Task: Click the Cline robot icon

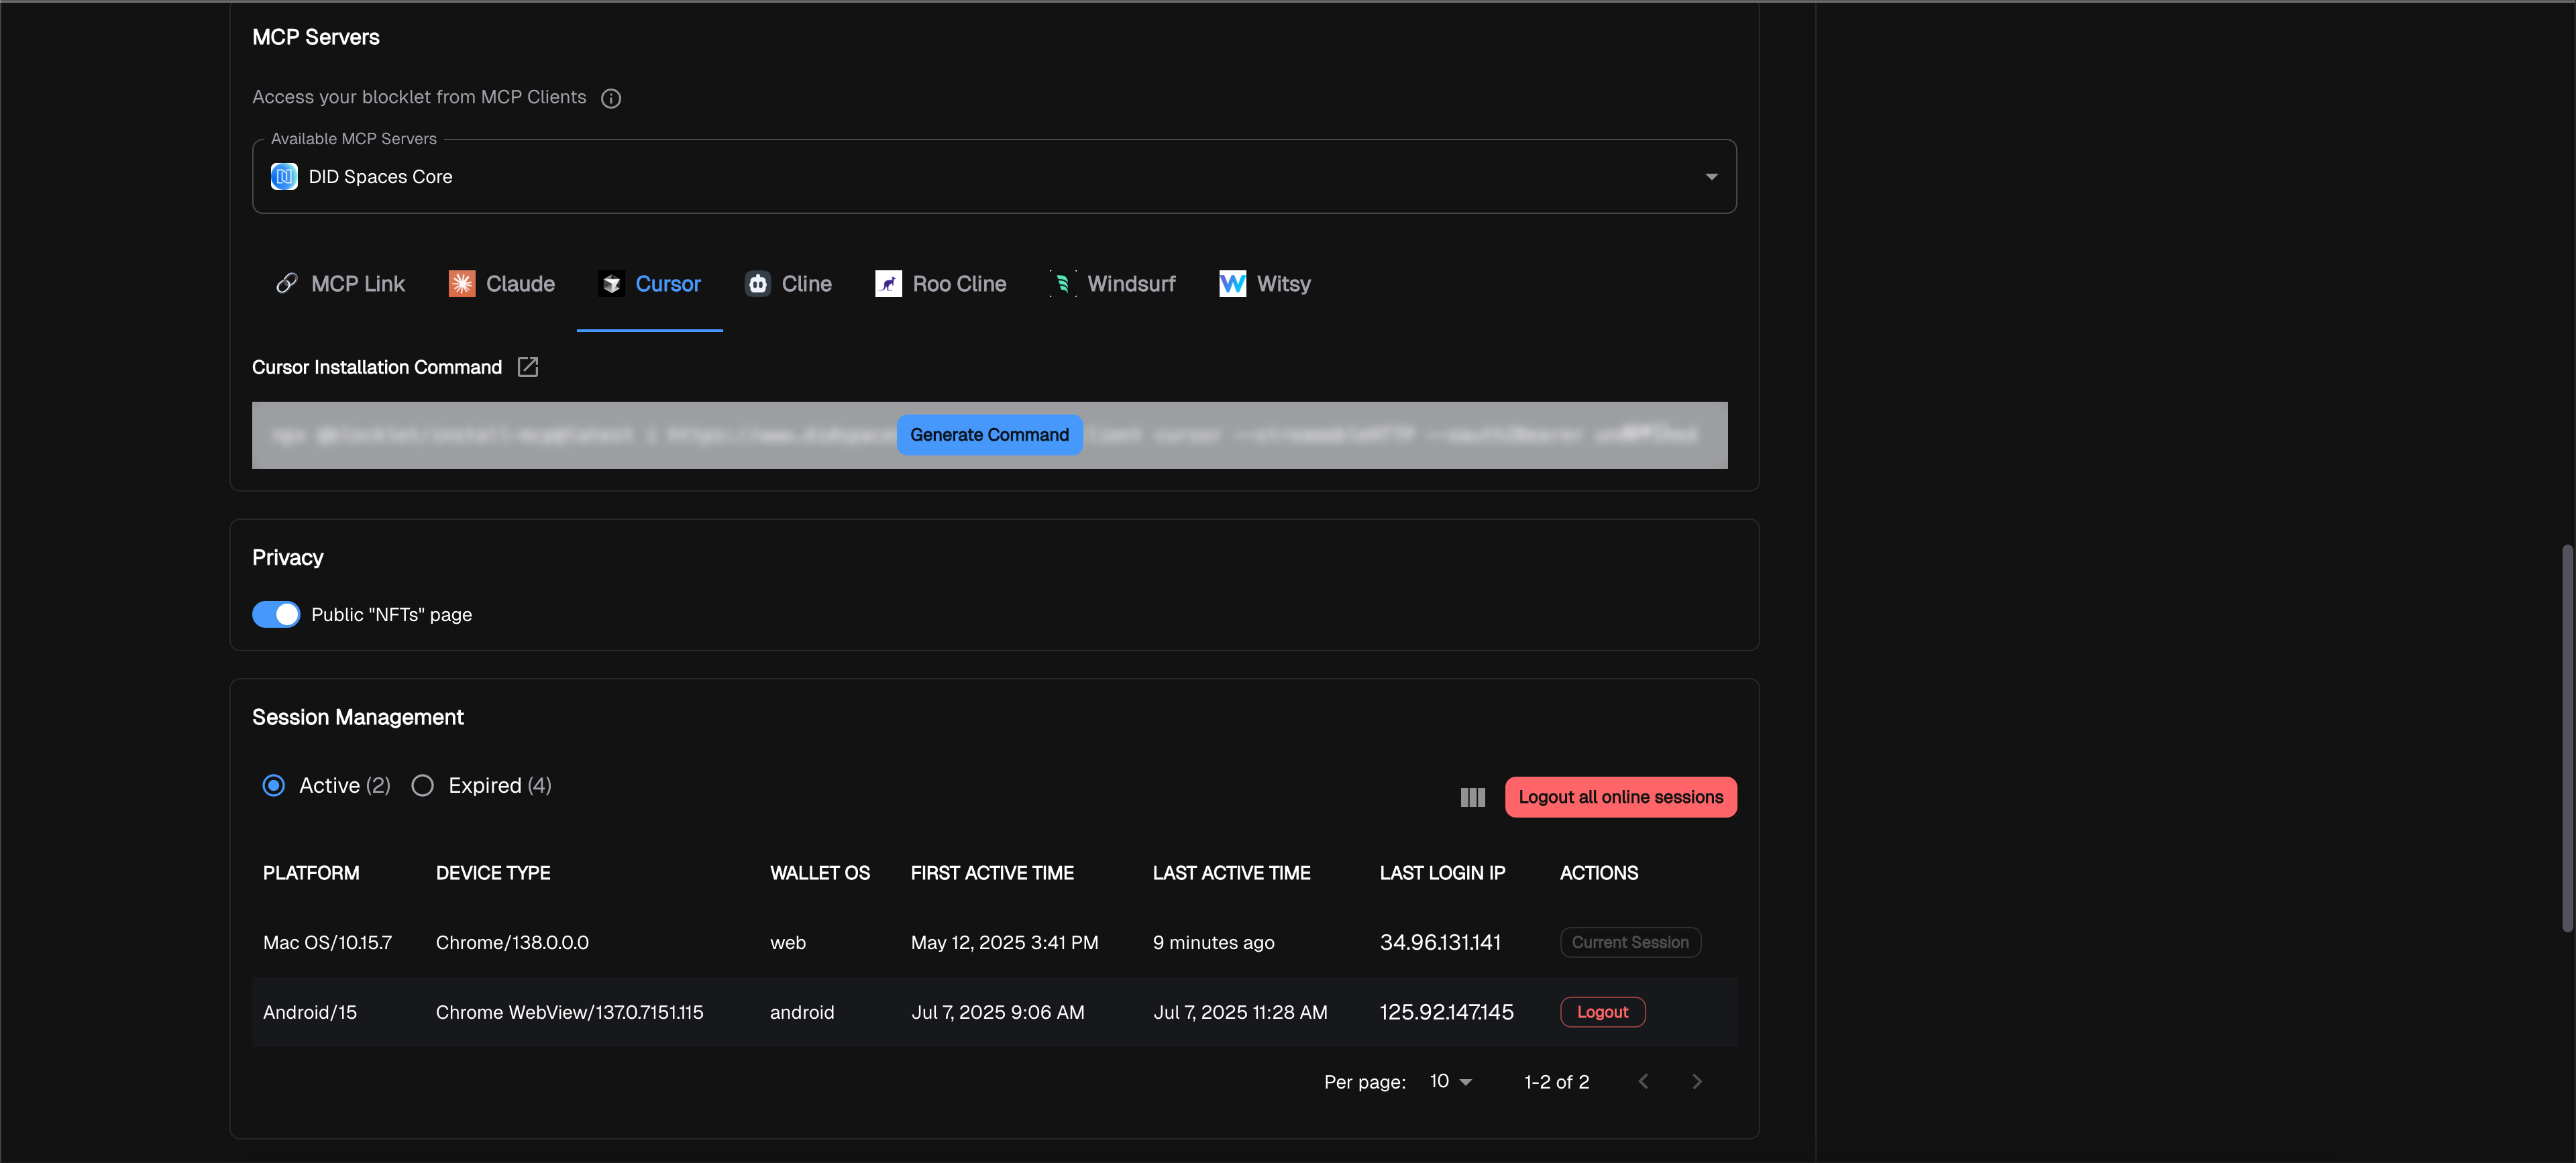Action: 757,284
